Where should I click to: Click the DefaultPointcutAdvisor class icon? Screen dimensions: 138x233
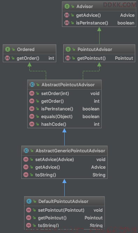coord(29,201)
